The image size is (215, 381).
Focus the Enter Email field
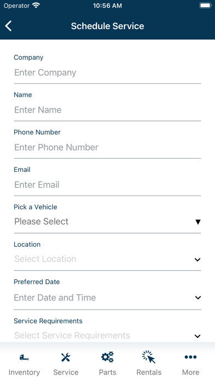(107, 184)
